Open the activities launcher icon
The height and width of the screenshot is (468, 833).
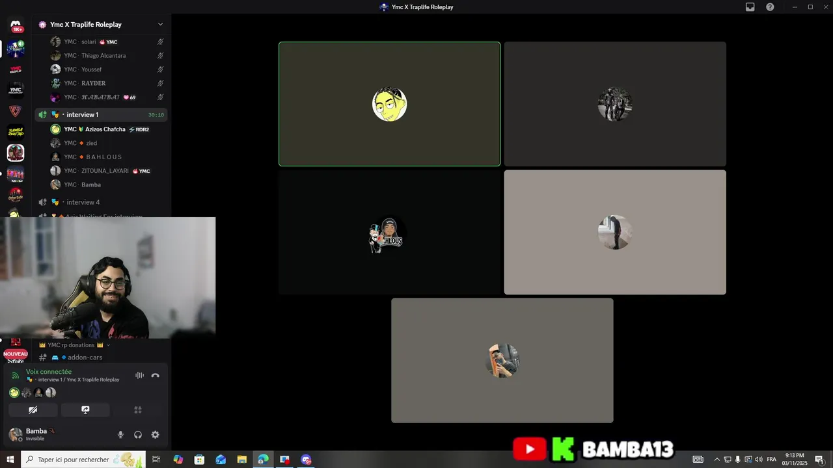(138, 410)
